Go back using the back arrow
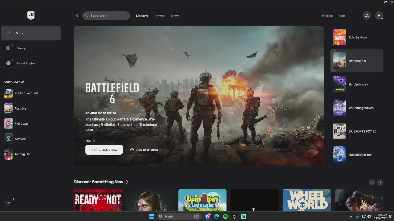Viewport: 394px width, 221px height. [x=77, y=16]
